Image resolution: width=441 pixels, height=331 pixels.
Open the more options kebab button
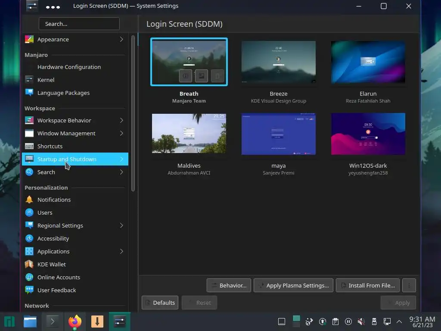click(409, 285)
